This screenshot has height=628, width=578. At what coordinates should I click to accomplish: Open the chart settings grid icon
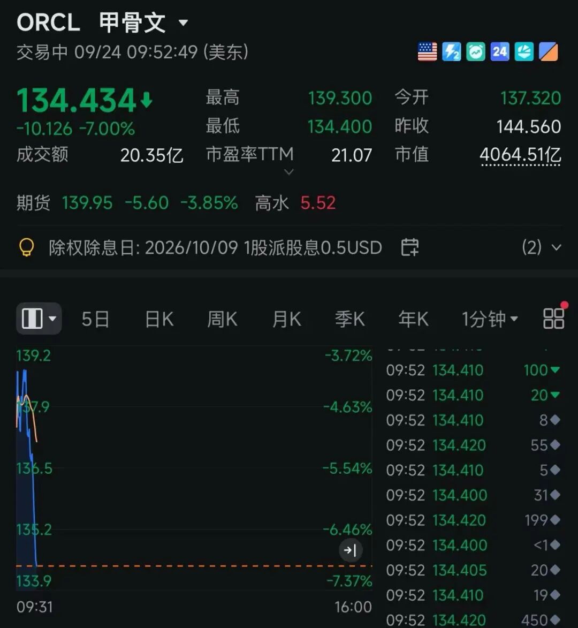pos(554,318)
